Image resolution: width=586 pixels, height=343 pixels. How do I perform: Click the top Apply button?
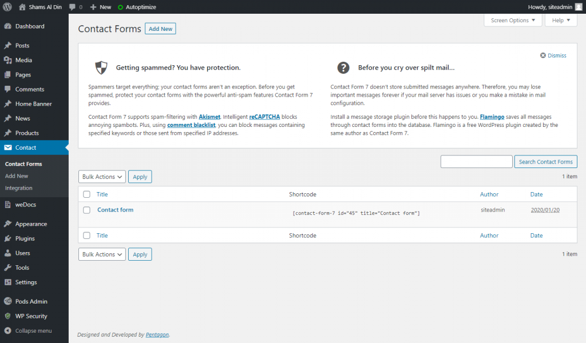point(140,177)
